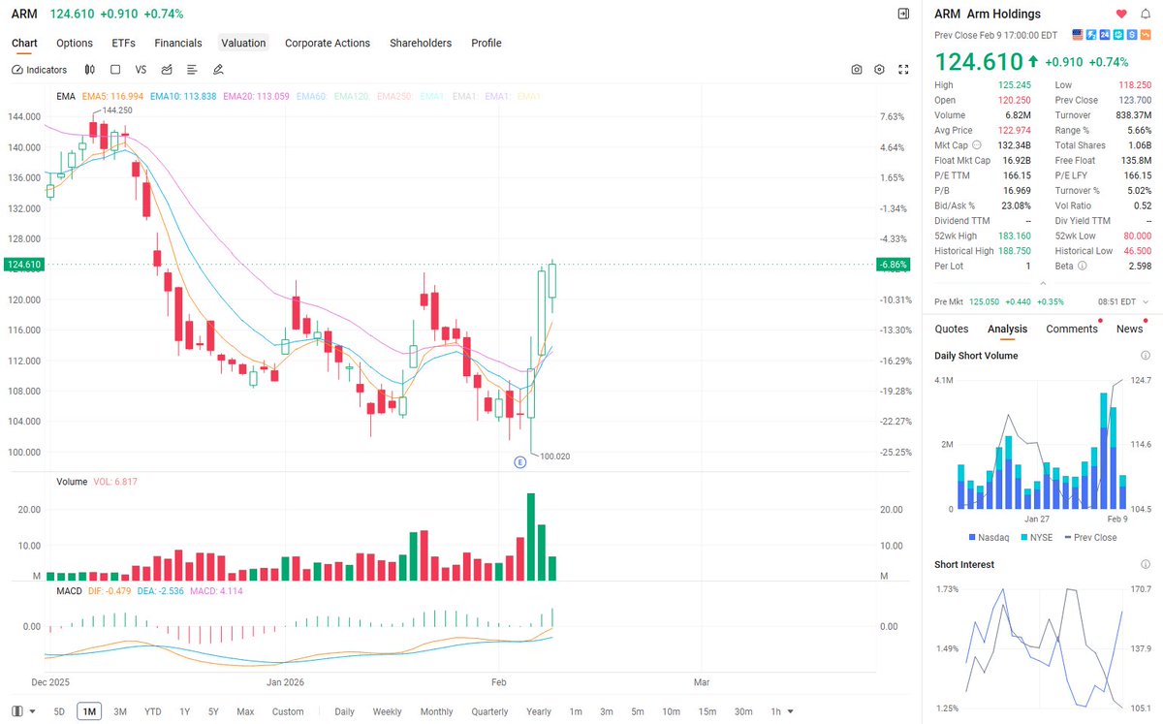This screenshot has height=724, width=1163.
Task: Click the MACD indicator label
Action: click(70, 590)
